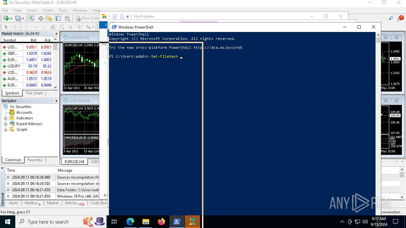Open the Charts menu
This screenshot has width=406, height=228.
(x=48, y=10)
